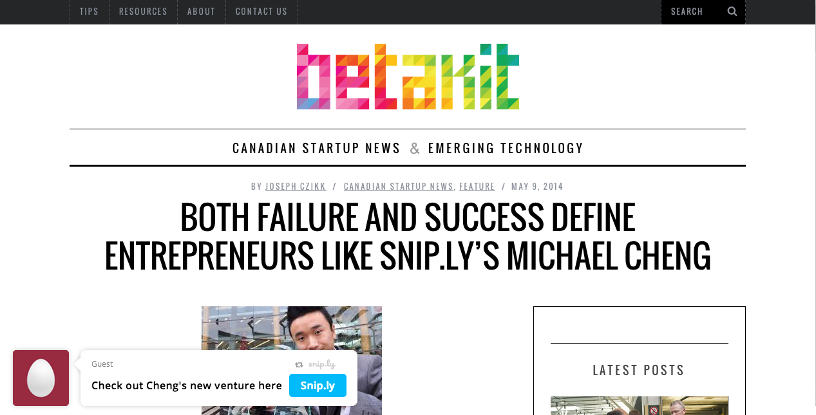This screenshot has height=415, width=816.
Task: Open the Feature category link
Action: (x=477, y=187)
